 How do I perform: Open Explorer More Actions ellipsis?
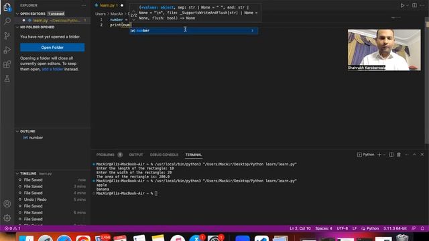tap(84, 5)
